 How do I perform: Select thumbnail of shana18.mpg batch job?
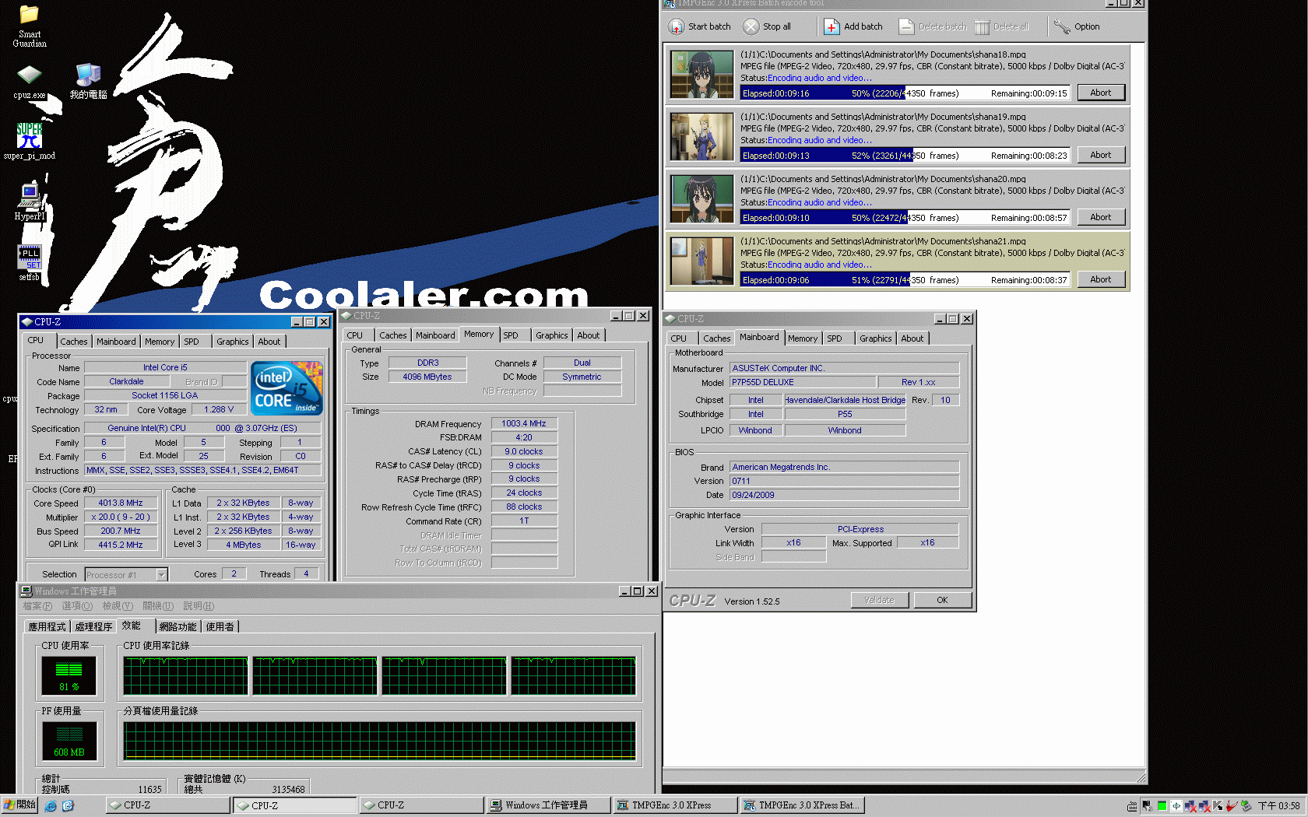pos(702,75)
